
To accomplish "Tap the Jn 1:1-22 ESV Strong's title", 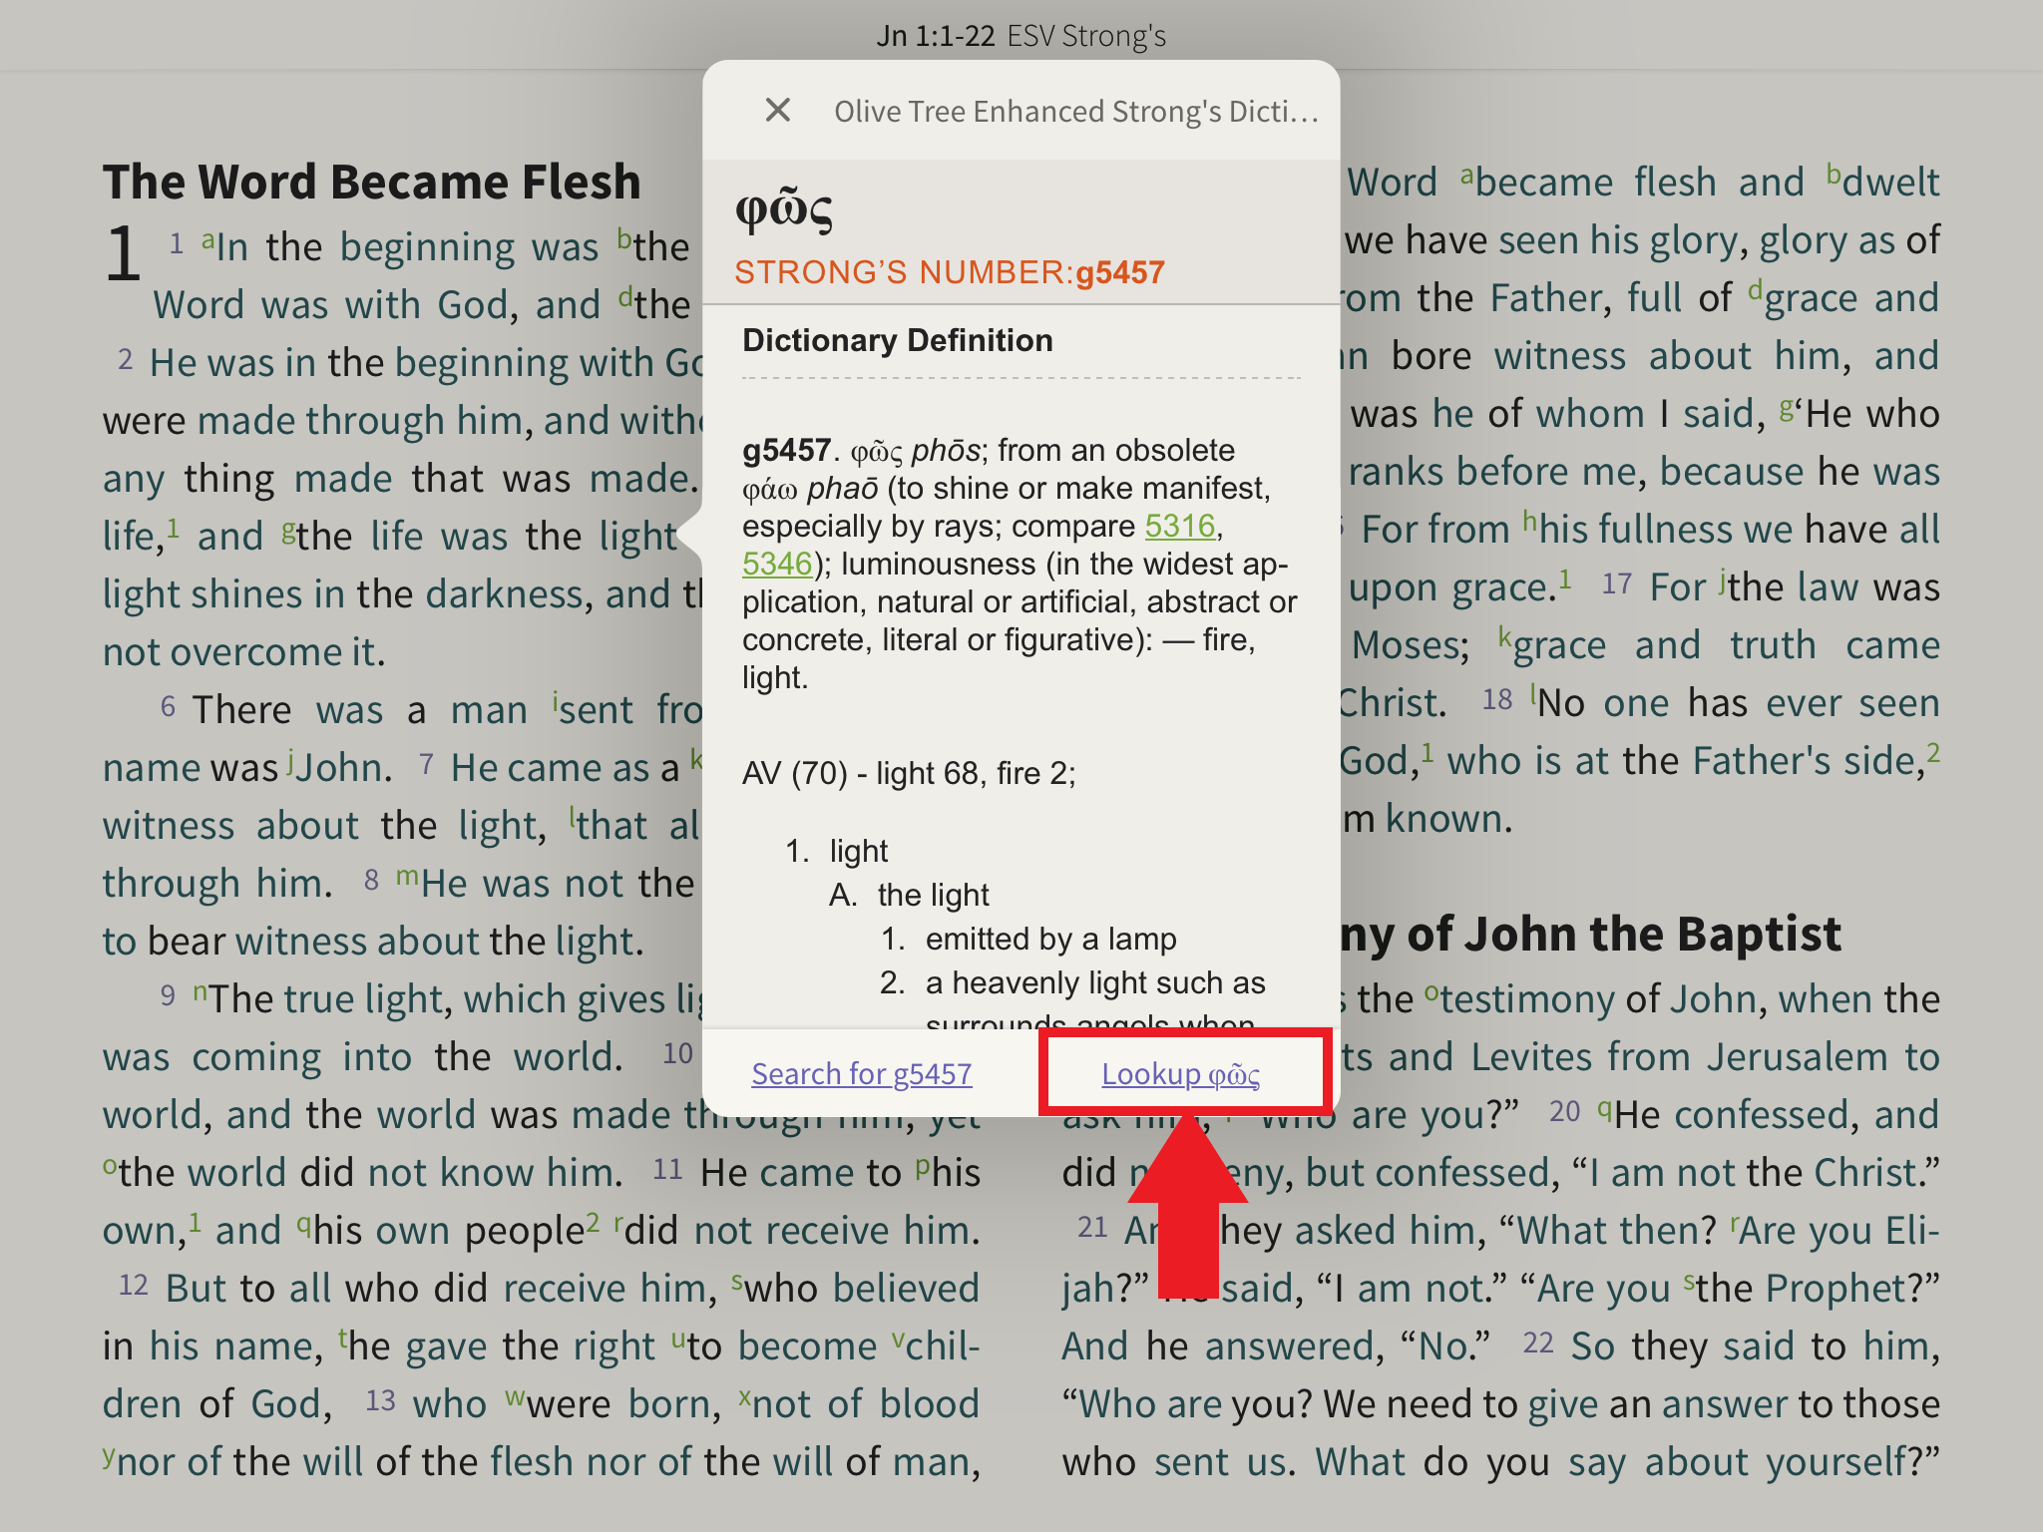I will [x=1021, y=36].
